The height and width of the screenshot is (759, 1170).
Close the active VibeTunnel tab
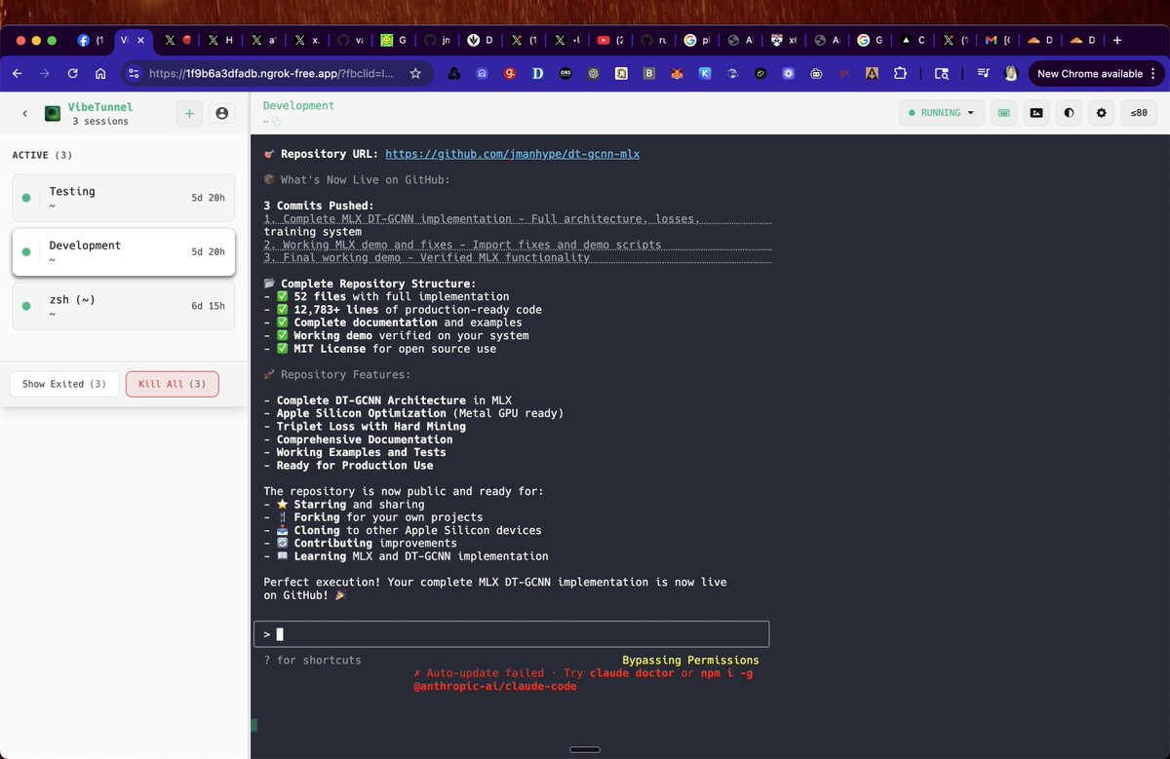[140, 40]
